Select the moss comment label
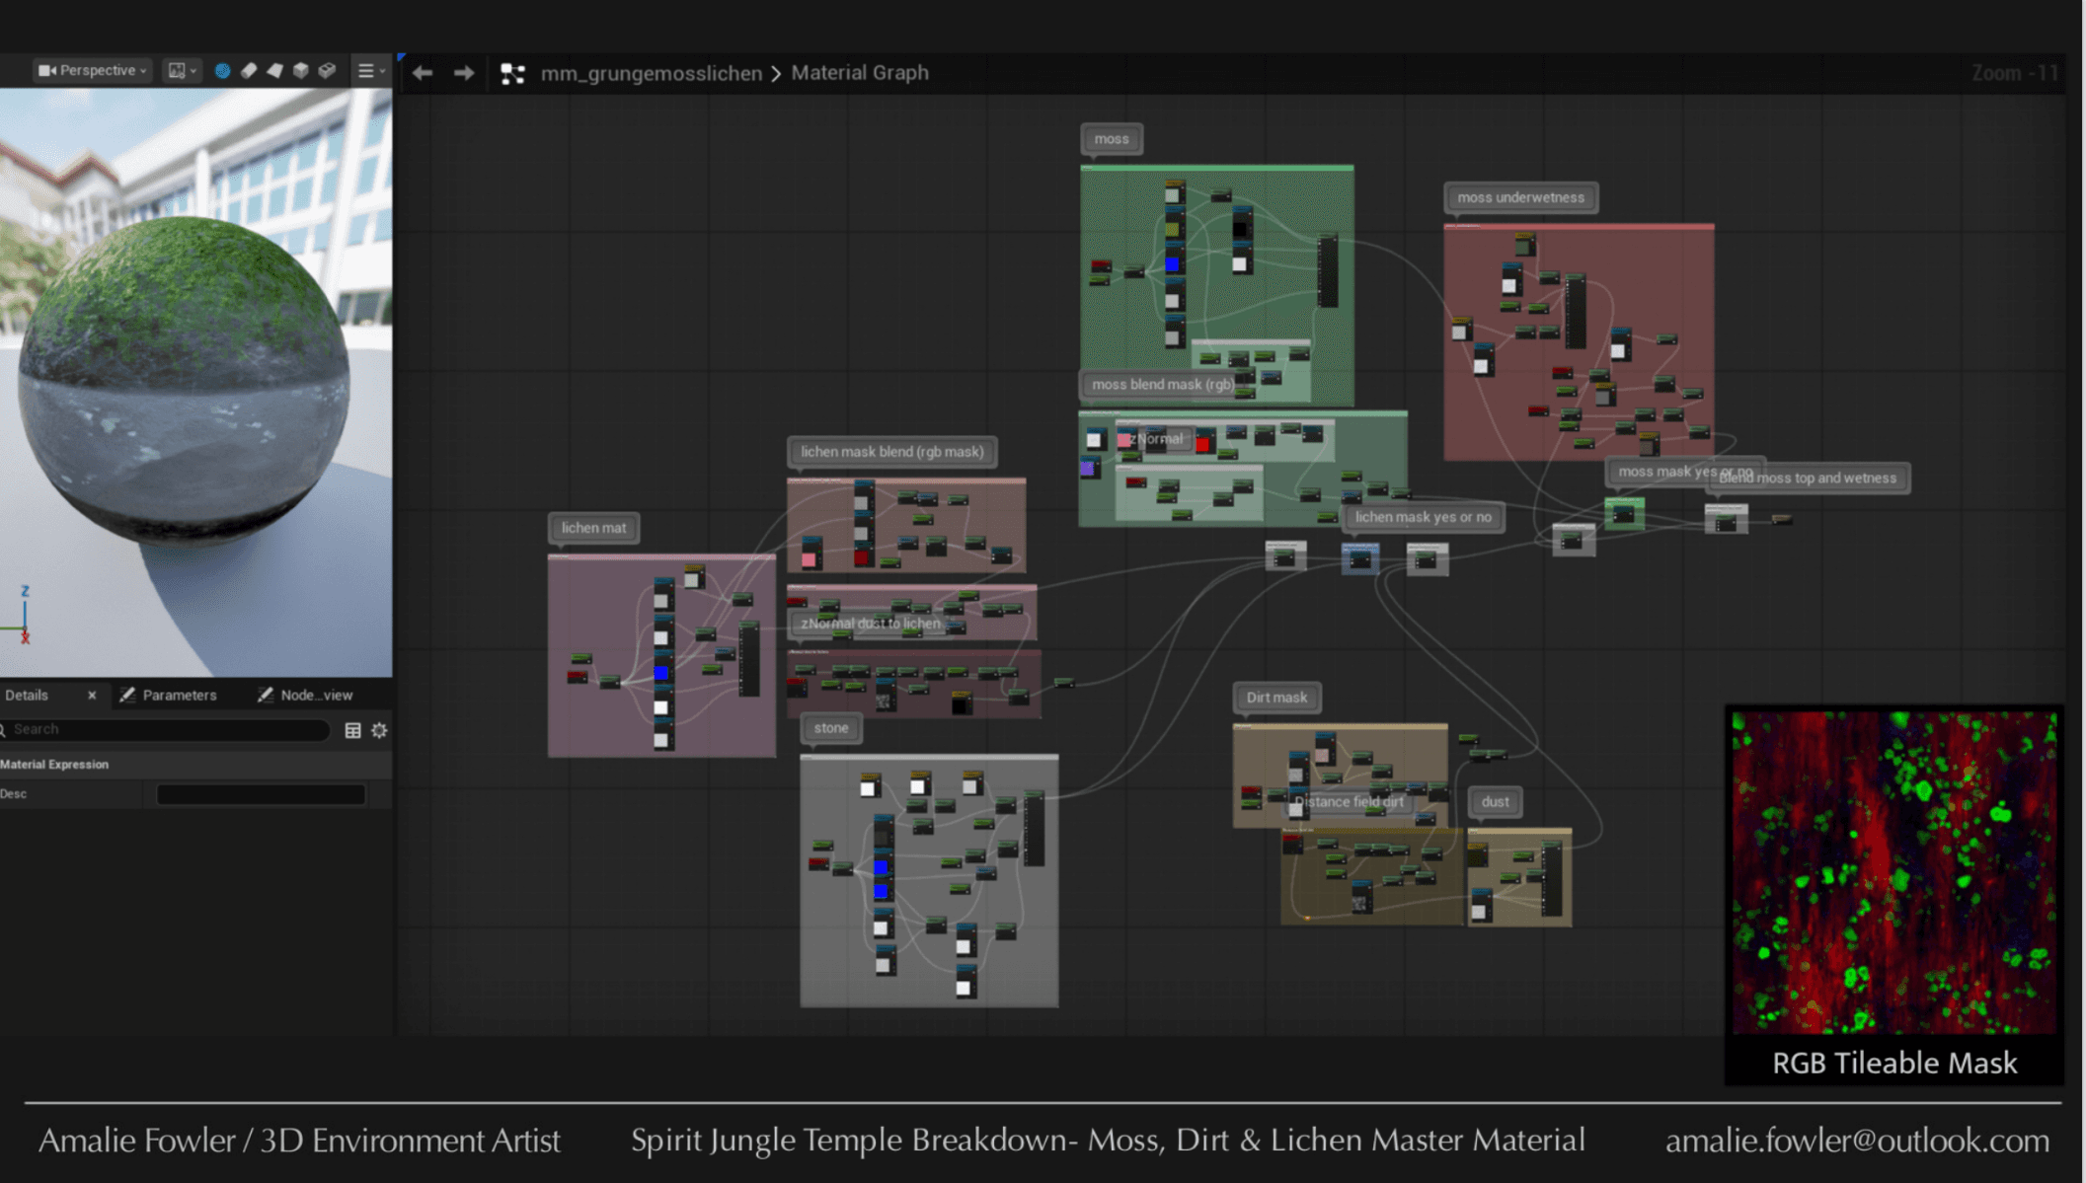Viewport: 2086px width, 1183px height. (1112, 139)
